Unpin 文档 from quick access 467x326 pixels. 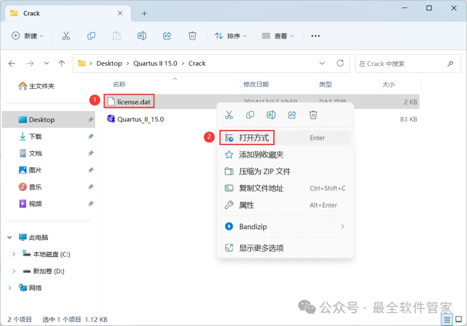pos(90,153)
